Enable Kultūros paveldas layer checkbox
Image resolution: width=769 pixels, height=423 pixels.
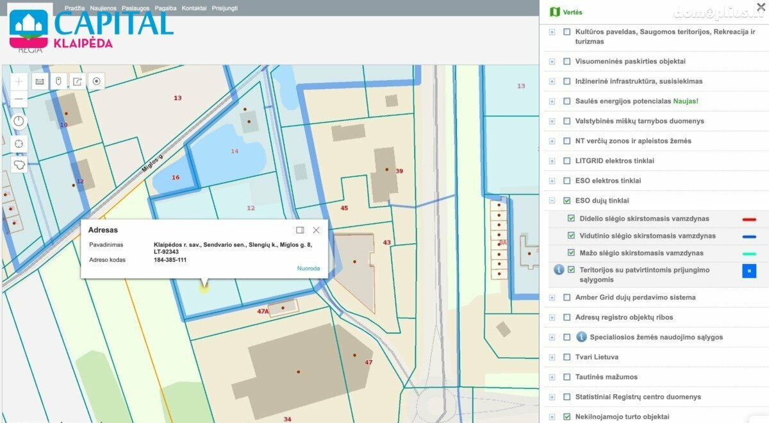click(x=566, y=32)
